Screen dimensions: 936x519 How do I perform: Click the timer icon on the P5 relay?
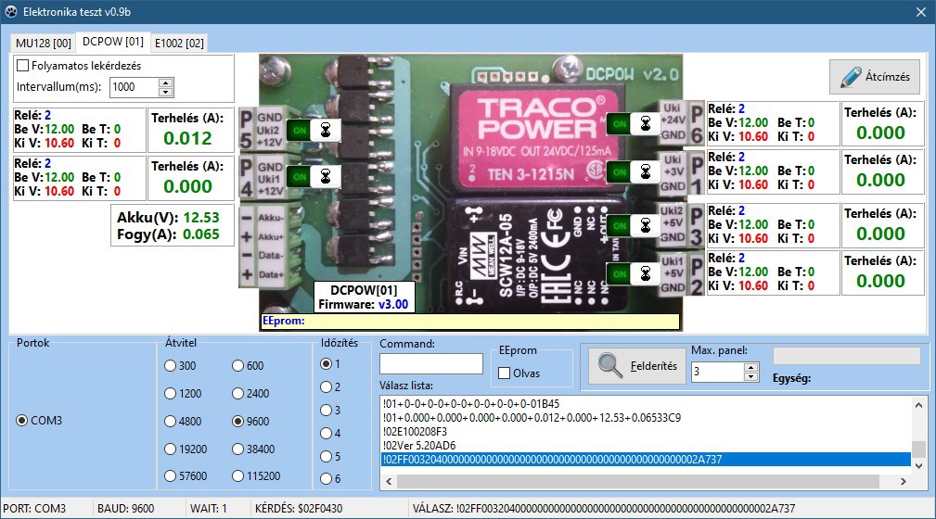pos(326,131)
